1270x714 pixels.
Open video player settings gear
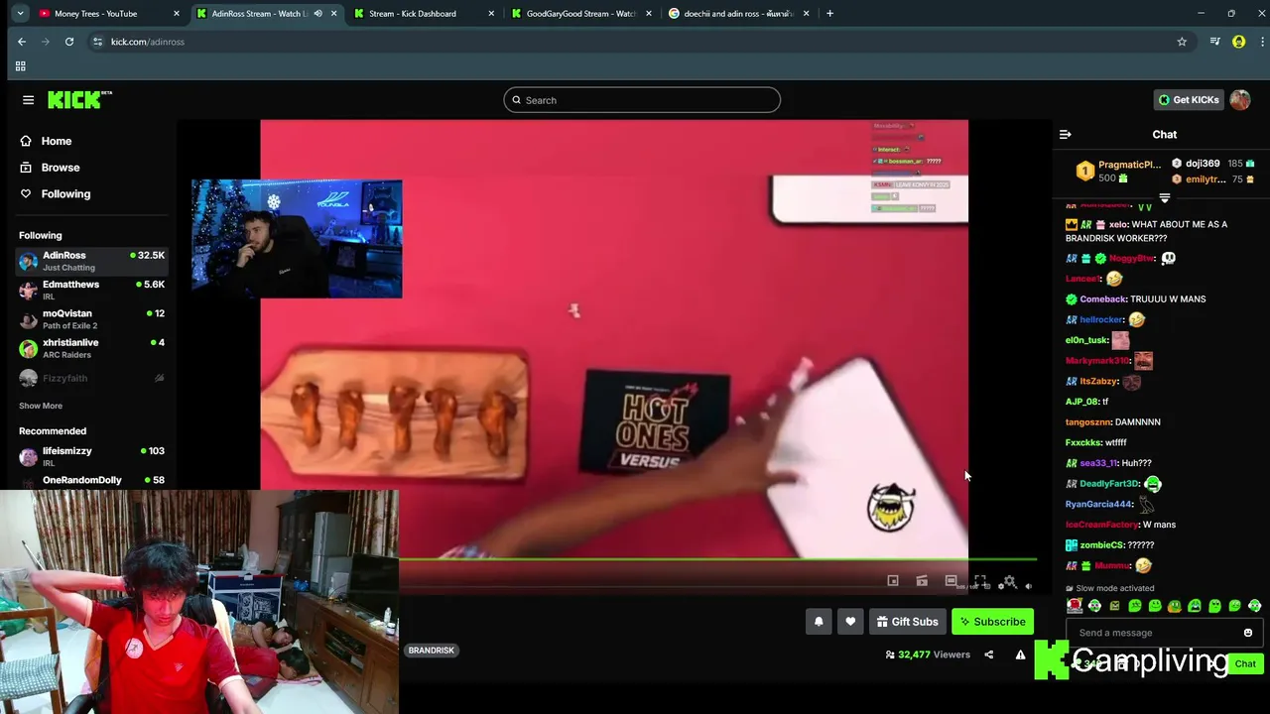coord(1009,582)
